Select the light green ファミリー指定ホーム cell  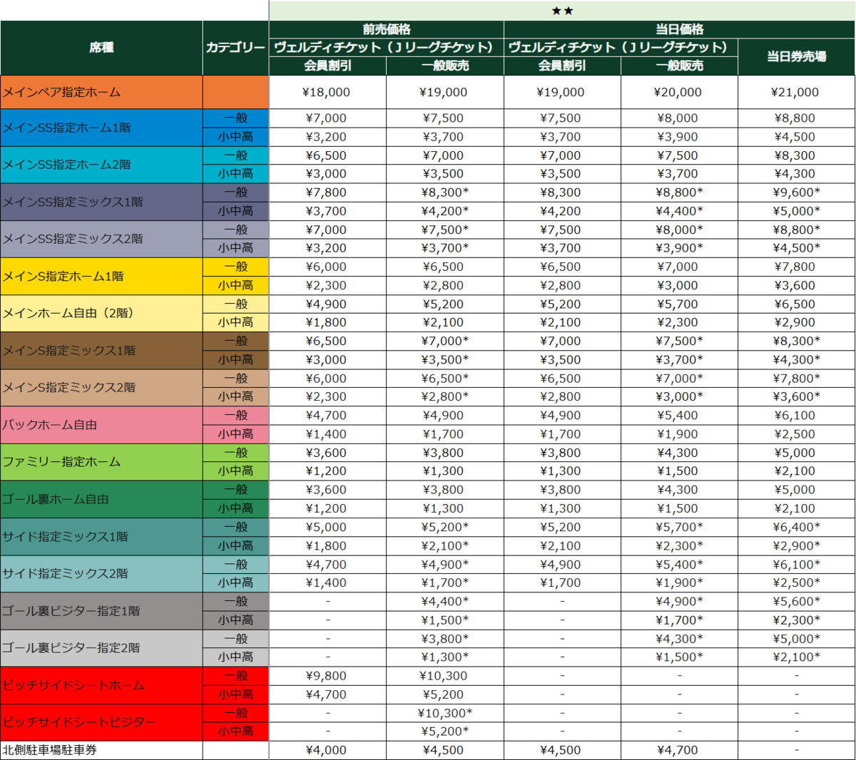101,462
